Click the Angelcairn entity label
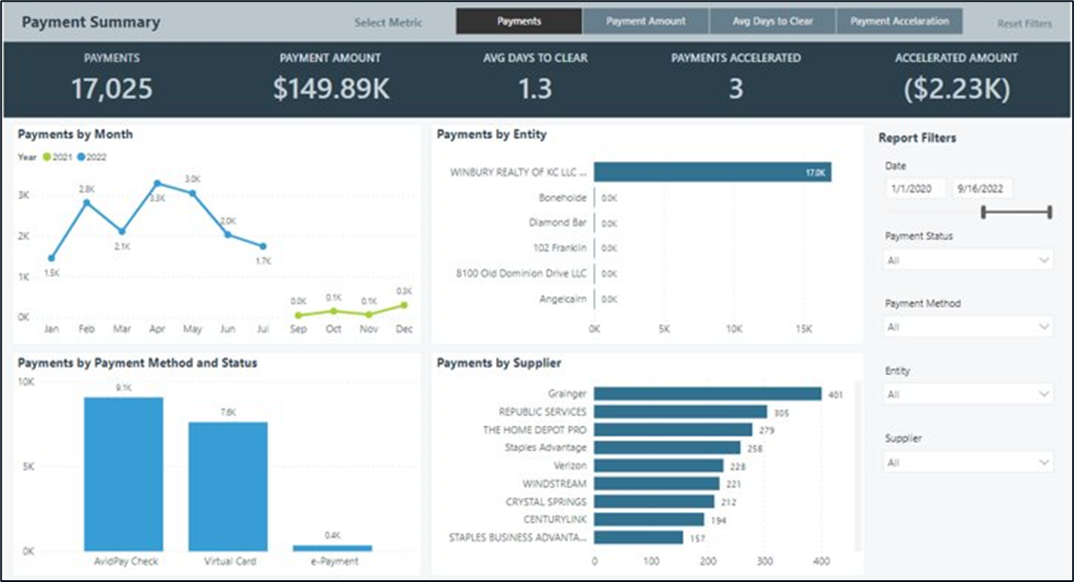The width and height of the screenshot is (1074, 582). (x=564, y=299)
